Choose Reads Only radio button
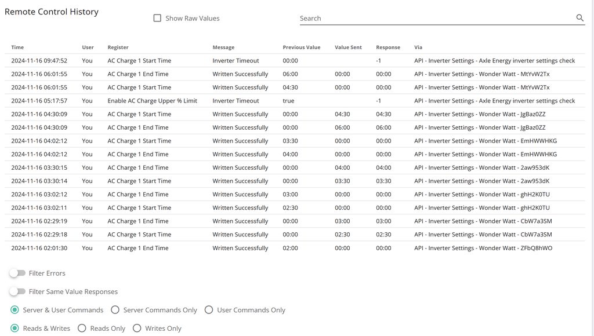 click(x=82, y=328)
